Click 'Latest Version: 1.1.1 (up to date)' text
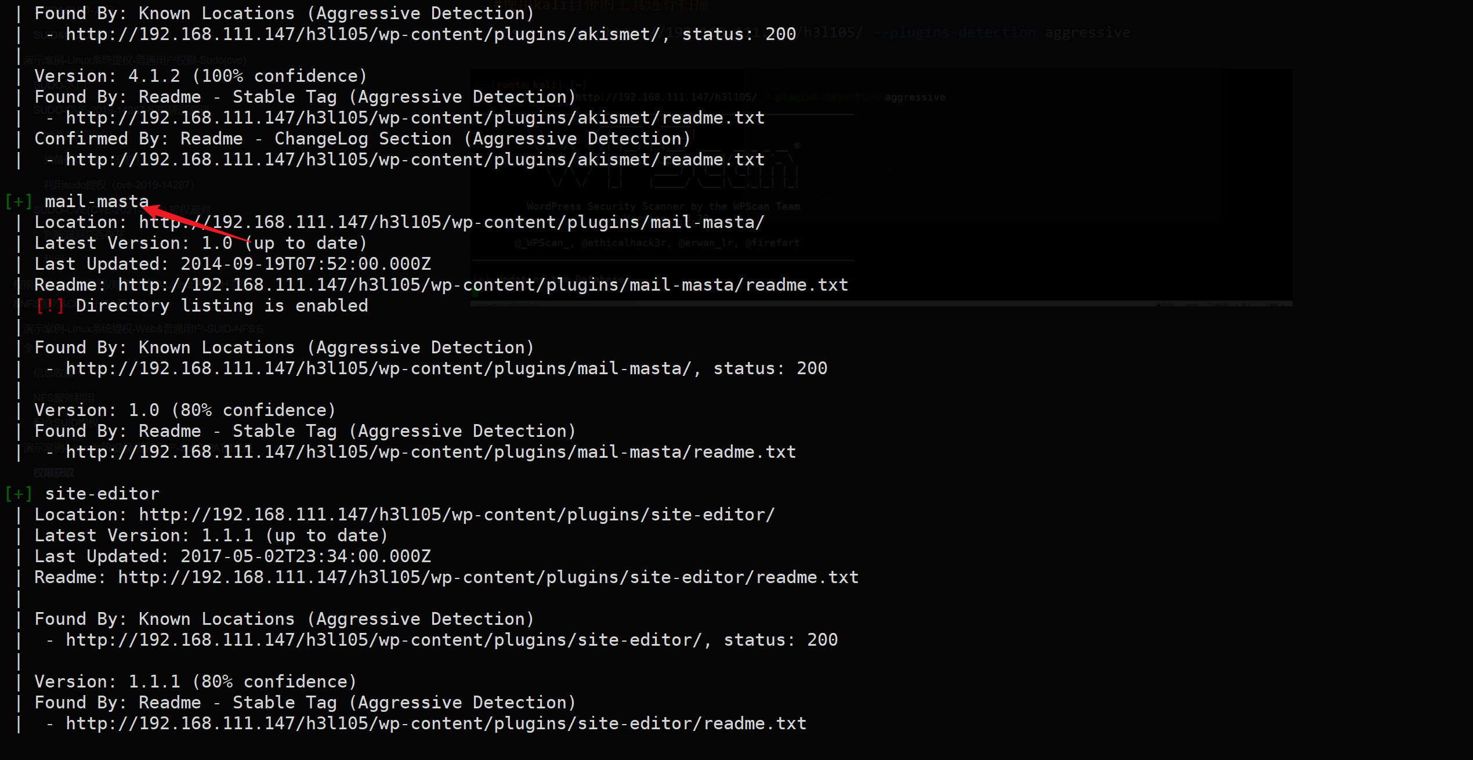 (x=211, y=535)
